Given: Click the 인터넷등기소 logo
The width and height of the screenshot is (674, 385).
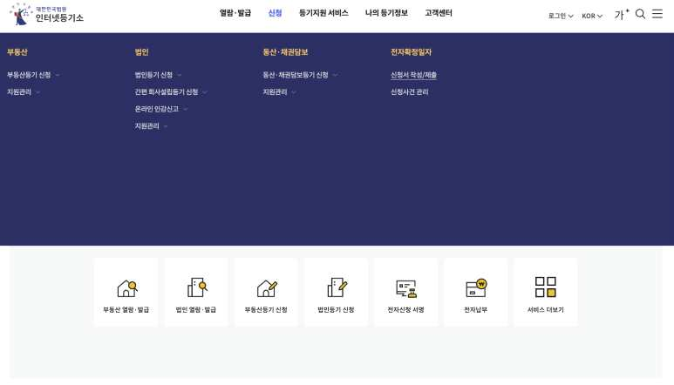Looking at the screenshot, I should (x=46, y=14).
